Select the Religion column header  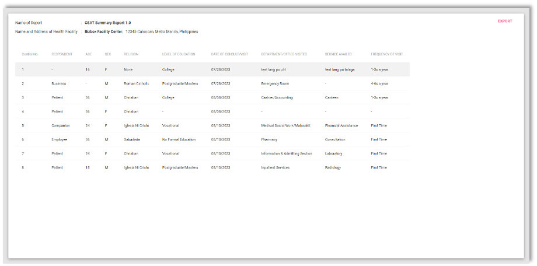point(131,54)
